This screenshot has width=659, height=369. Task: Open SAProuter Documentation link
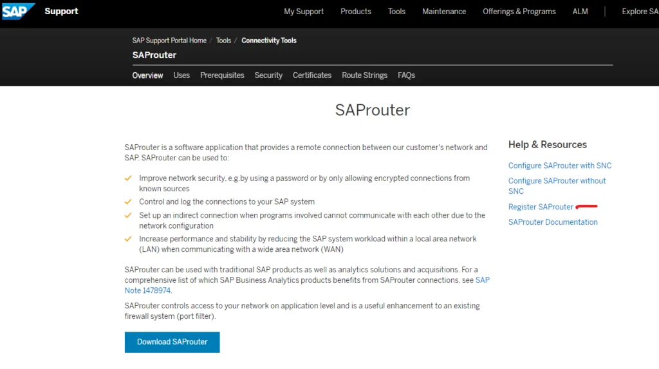tap(553, 222)
